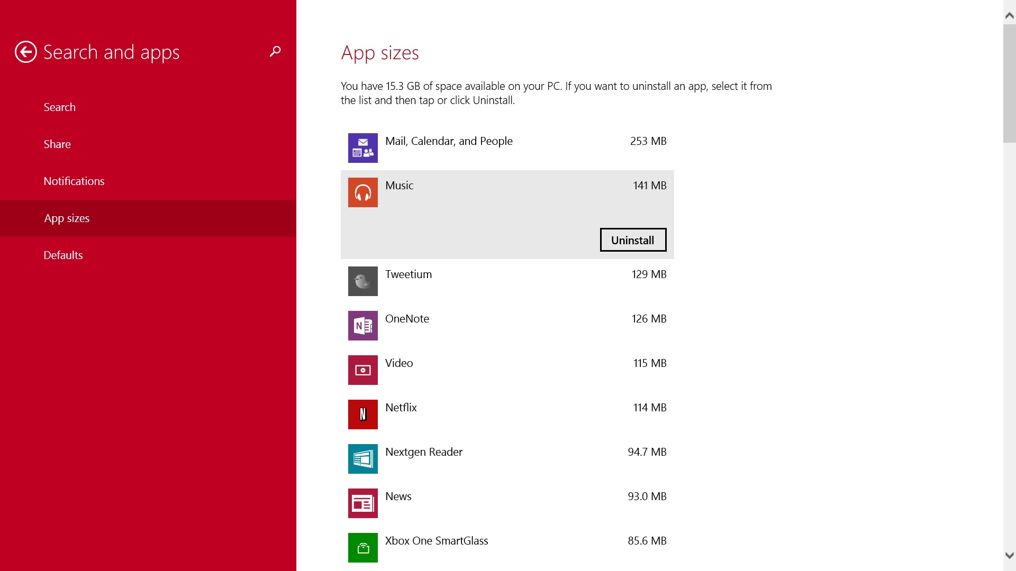Click the Music app name
This screenshot has width=1016, height=571.
400,186
